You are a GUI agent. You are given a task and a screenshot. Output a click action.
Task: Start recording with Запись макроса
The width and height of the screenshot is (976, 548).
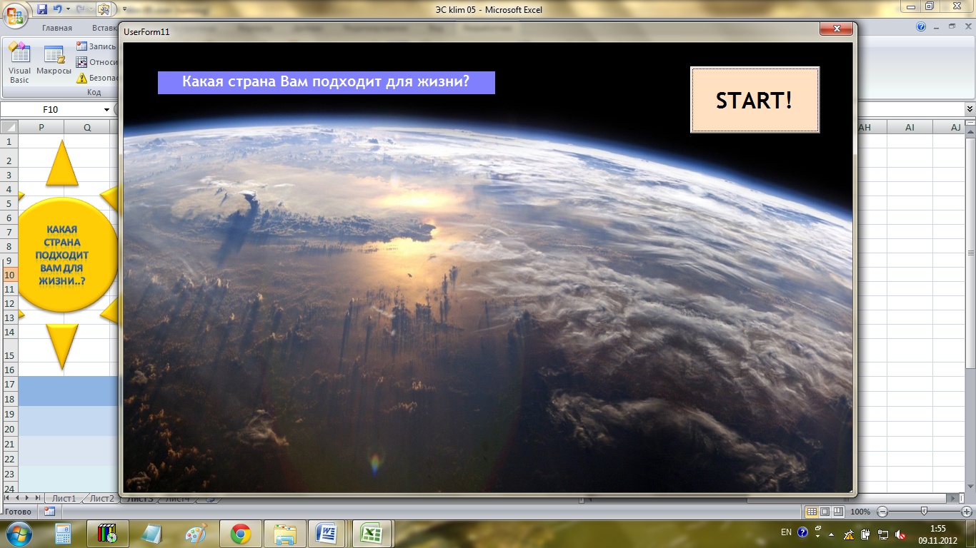(96, 46)
